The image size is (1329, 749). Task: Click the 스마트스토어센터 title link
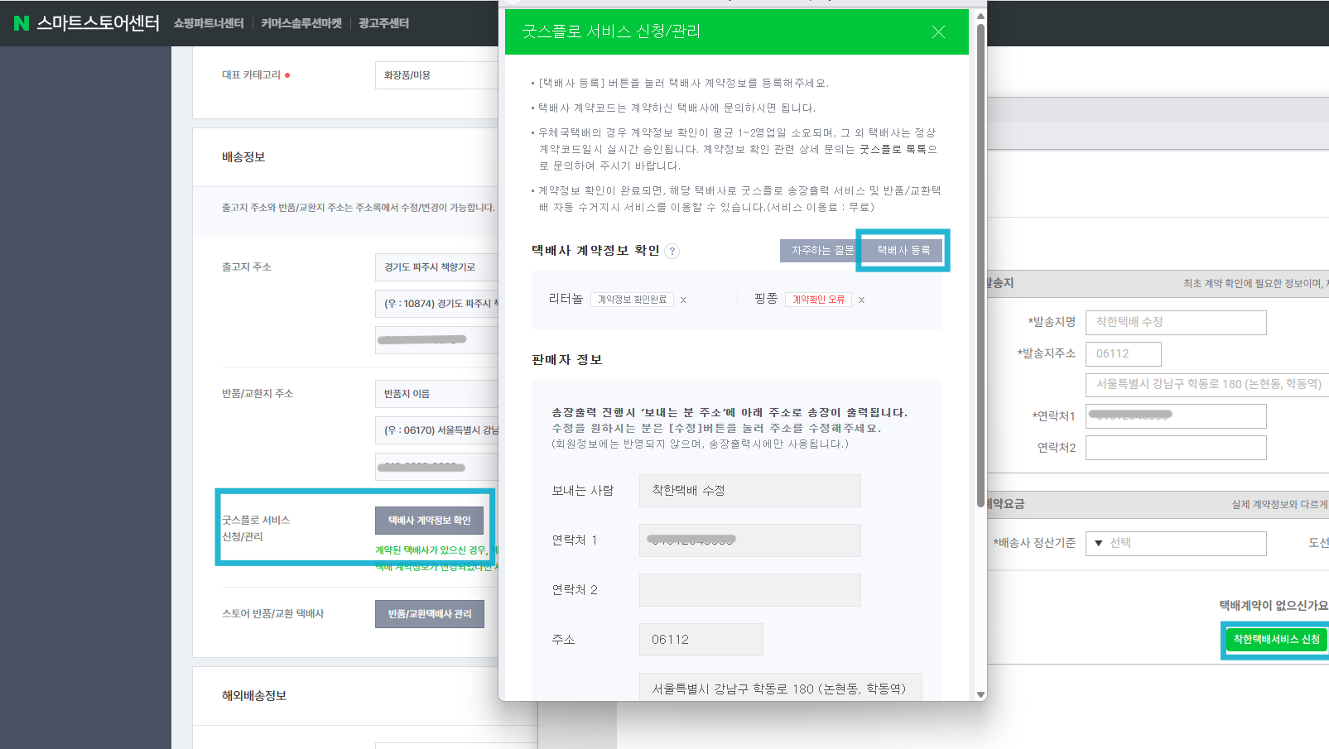pyautogui.click(x=98, y=23)
